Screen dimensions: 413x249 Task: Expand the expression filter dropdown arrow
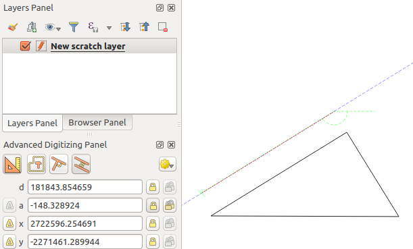[x=109, y=28]
